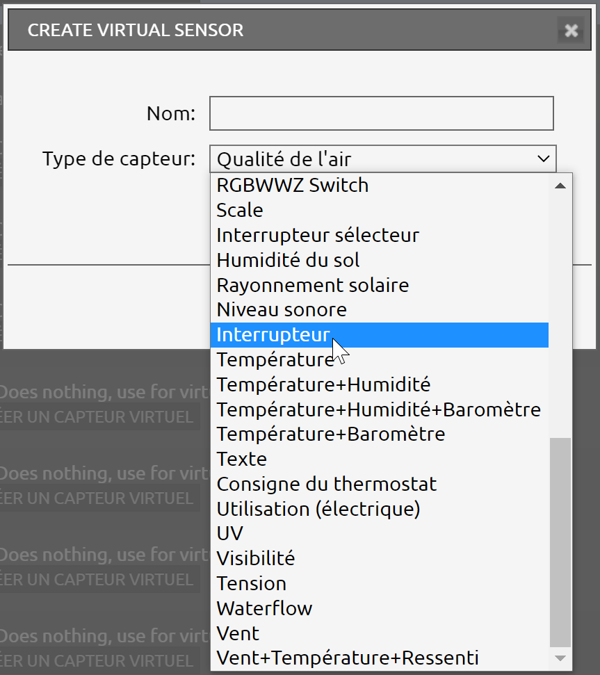600x675 pixels.
Task: Pick UV as the sensor type
Action: 230,533
